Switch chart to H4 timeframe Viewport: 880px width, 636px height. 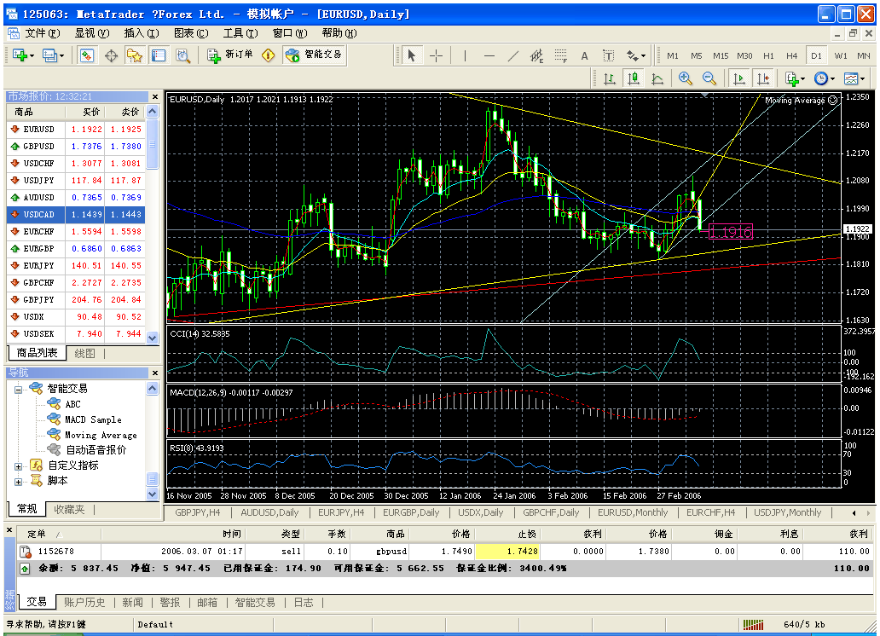pyautogui.click(x=792, y=55)
